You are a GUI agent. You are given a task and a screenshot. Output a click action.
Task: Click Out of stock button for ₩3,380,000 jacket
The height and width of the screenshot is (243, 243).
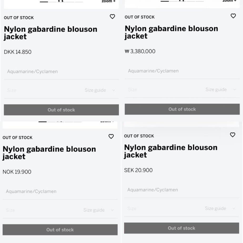tap(182, 109)
